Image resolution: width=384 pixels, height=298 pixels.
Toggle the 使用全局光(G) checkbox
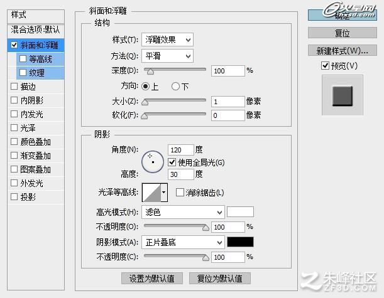(x=172, y=162)
